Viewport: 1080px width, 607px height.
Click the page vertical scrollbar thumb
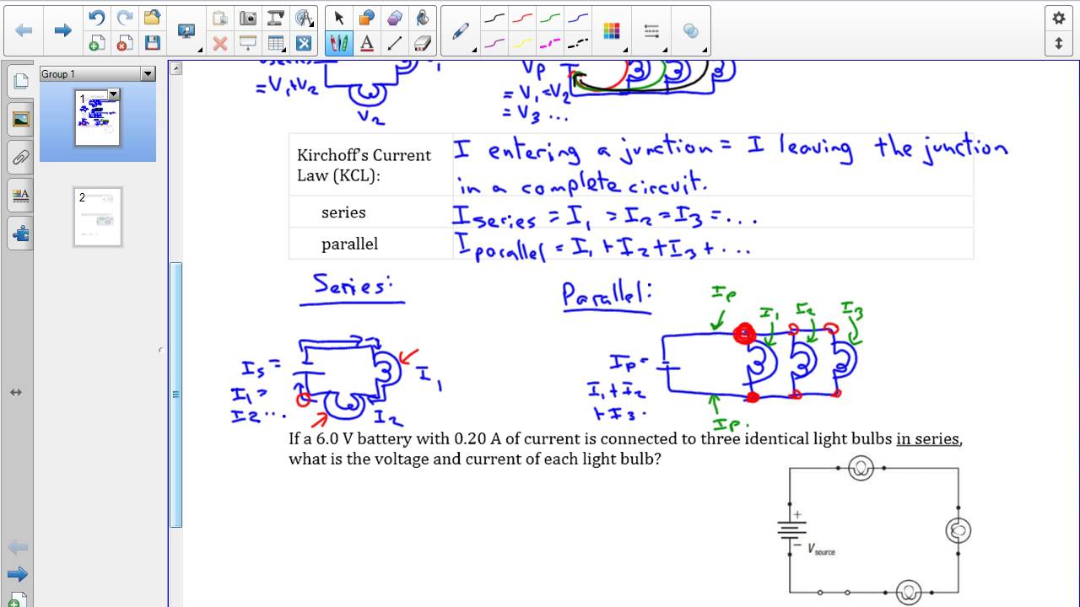pyautogui.click(x=175, y=395)
